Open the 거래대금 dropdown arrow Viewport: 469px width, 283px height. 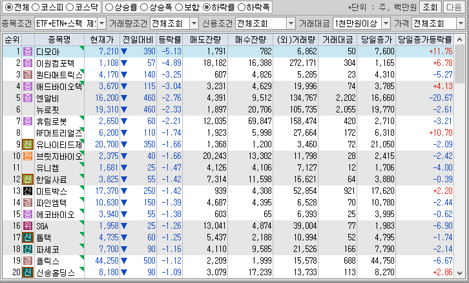tap(386, 23)
